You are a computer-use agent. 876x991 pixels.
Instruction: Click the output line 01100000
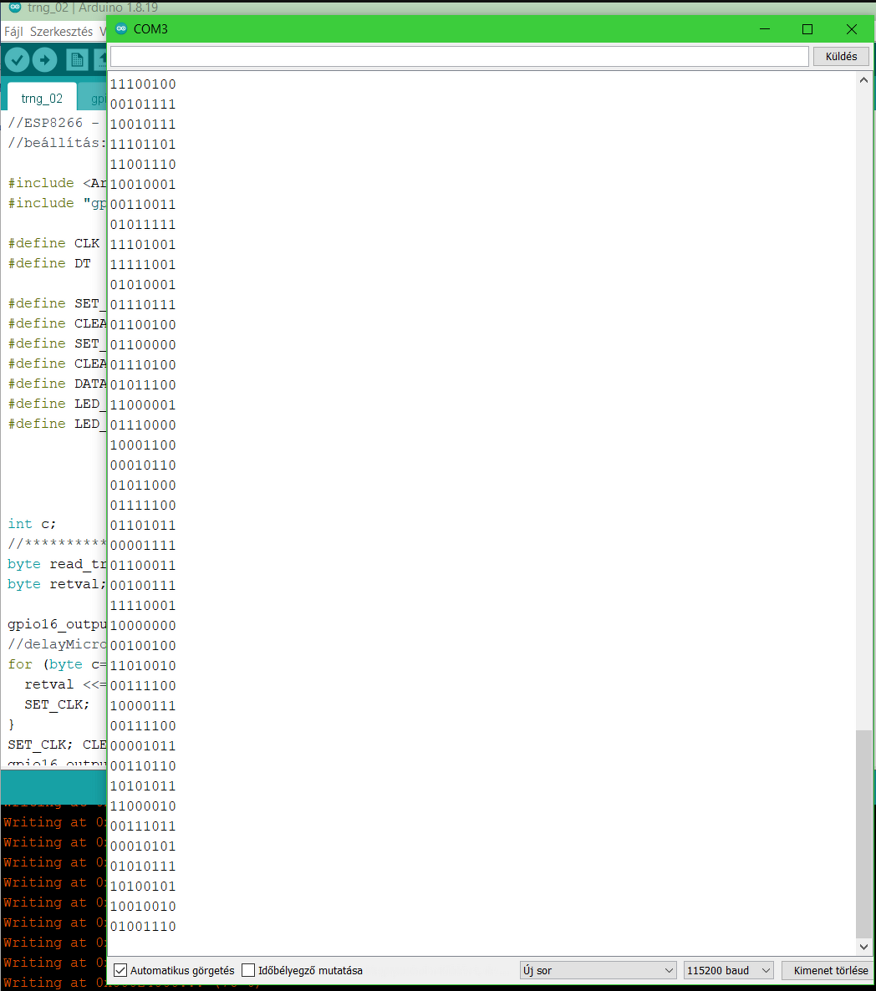(x=143, y=345)
